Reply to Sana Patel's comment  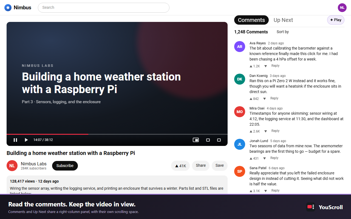tap(275, 191)
